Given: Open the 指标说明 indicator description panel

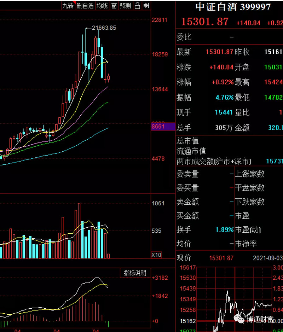Looking at the screenshot, I should 134,273.
